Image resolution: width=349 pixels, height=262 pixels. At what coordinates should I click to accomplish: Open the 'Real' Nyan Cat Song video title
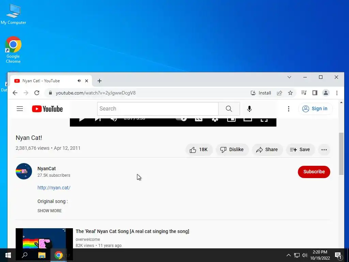(132, 231)
